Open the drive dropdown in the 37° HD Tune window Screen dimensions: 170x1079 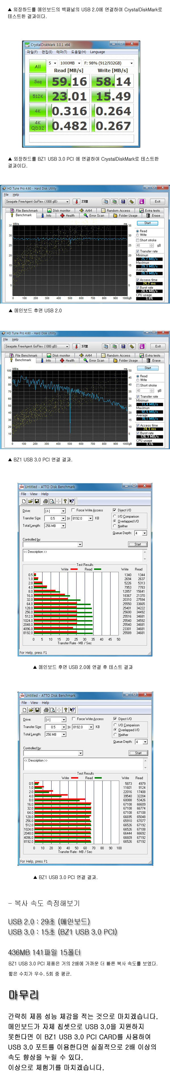(37, 346)
